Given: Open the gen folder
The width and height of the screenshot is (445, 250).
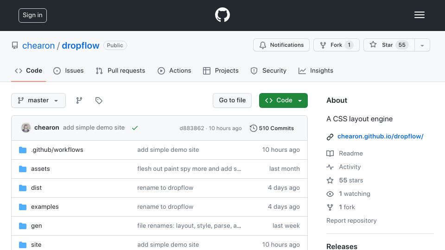Looking at the screenshot, I should (x=36, y=226).
